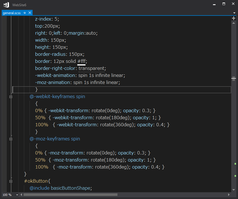Select the general.scss tab
This screenshot has width=238, height=199.
12,13
